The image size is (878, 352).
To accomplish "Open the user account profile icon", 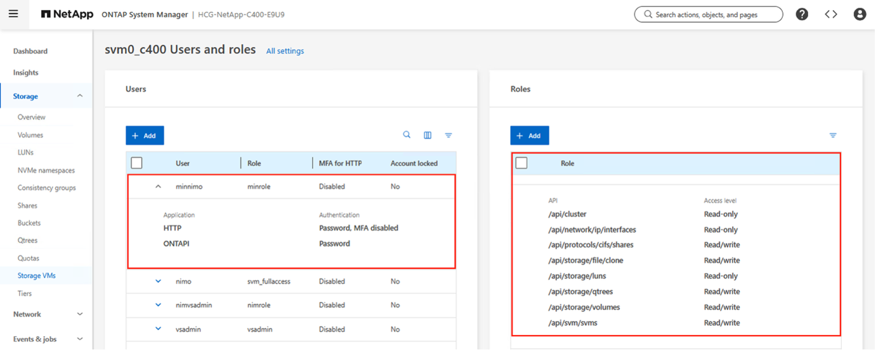I will 860,14.
